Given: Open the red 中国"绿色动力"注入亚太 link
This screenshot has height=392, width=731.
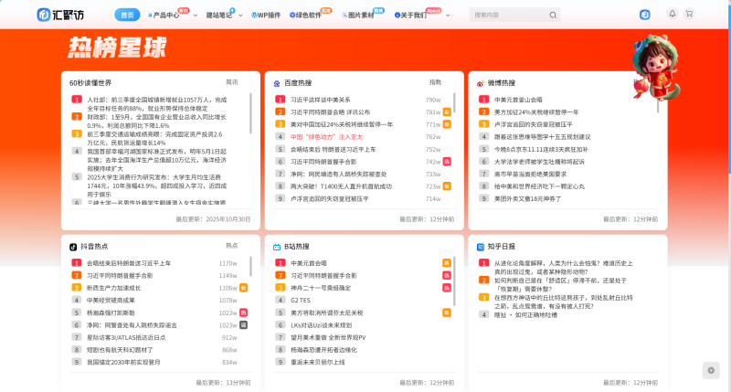Looking at the screenshot, I should pyautogui.click(x=326, y=137).
